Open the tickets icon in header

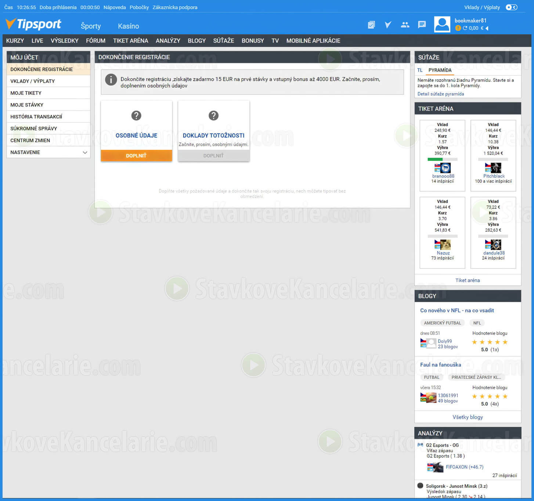371,25
